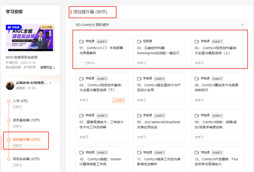Click 在线练习 tag on lesson 12
This screenshot has height=172, width=254.
point(217,153)
